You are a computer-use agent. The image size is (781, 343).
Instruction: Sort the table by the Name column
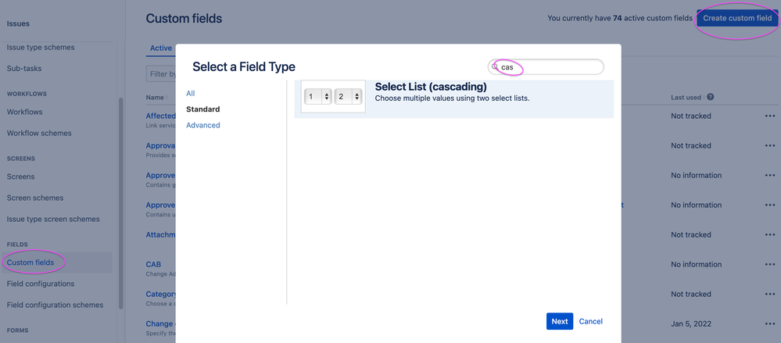click(156, 98)
